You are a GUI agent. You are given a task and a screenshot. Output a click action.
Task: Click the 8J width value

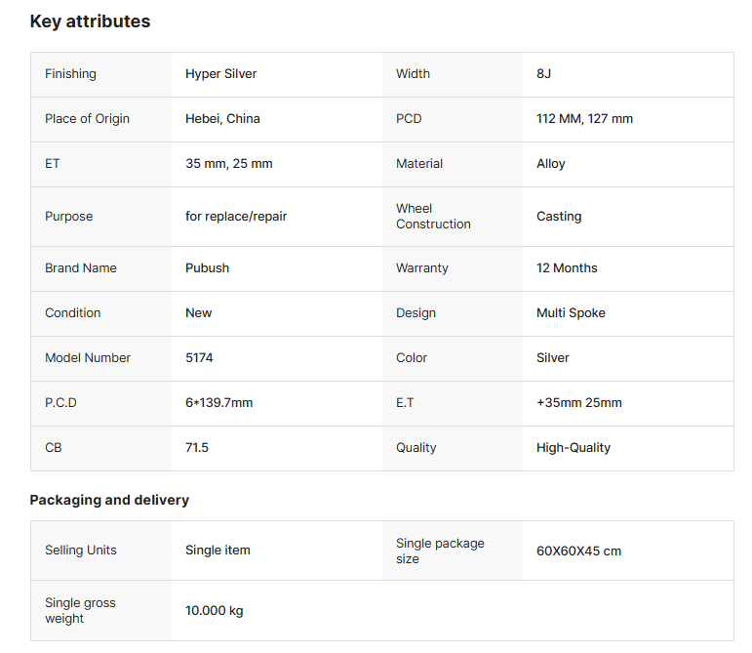point(544,74)
